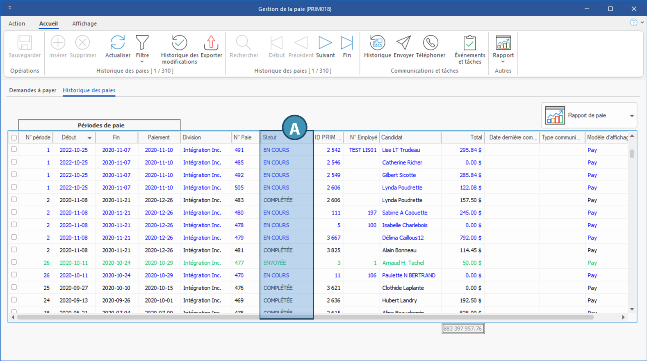
Task: Select checkbox for pay number 477 row
Action: [x=14, y=262]
